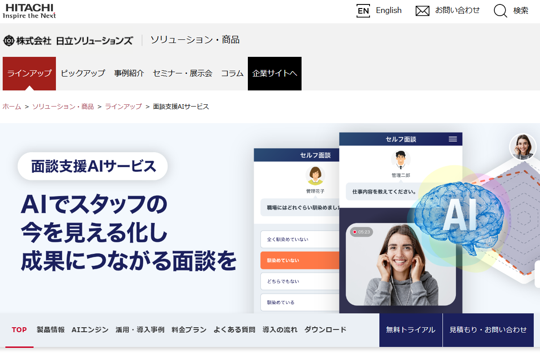Viewport: 540px width, 355px height.
Task: Select the 全く馴染めていない answer option
Action: click(x=300, y=240)
